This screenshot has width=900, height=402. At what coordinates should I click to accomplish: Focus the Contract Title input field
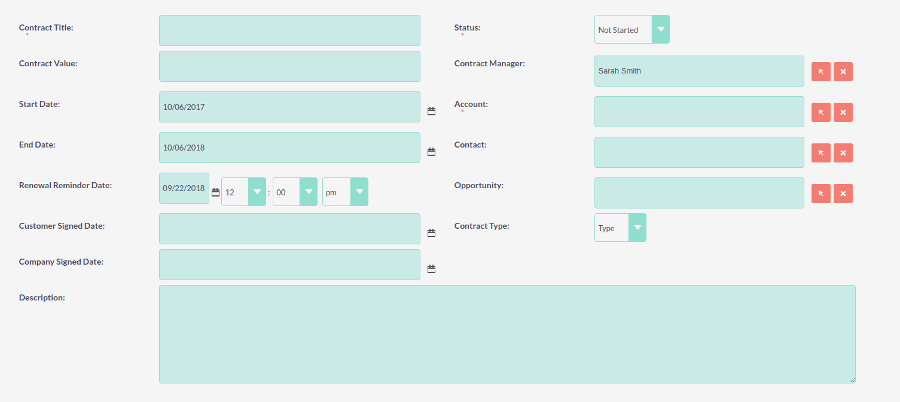coord(289,30)
